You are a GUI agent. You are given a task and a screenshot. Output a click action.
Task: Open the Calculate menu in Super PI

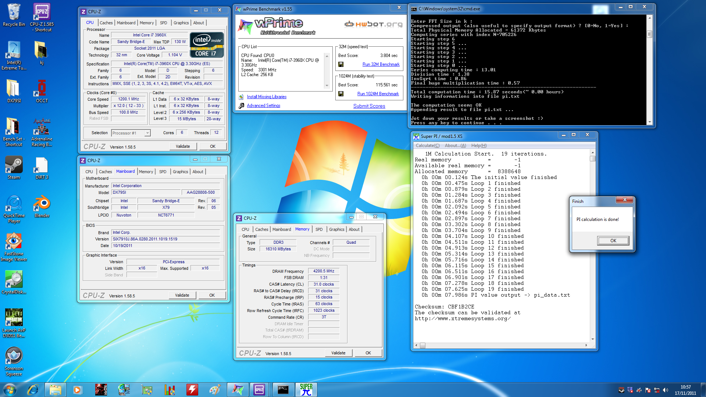tap(427, 146)
